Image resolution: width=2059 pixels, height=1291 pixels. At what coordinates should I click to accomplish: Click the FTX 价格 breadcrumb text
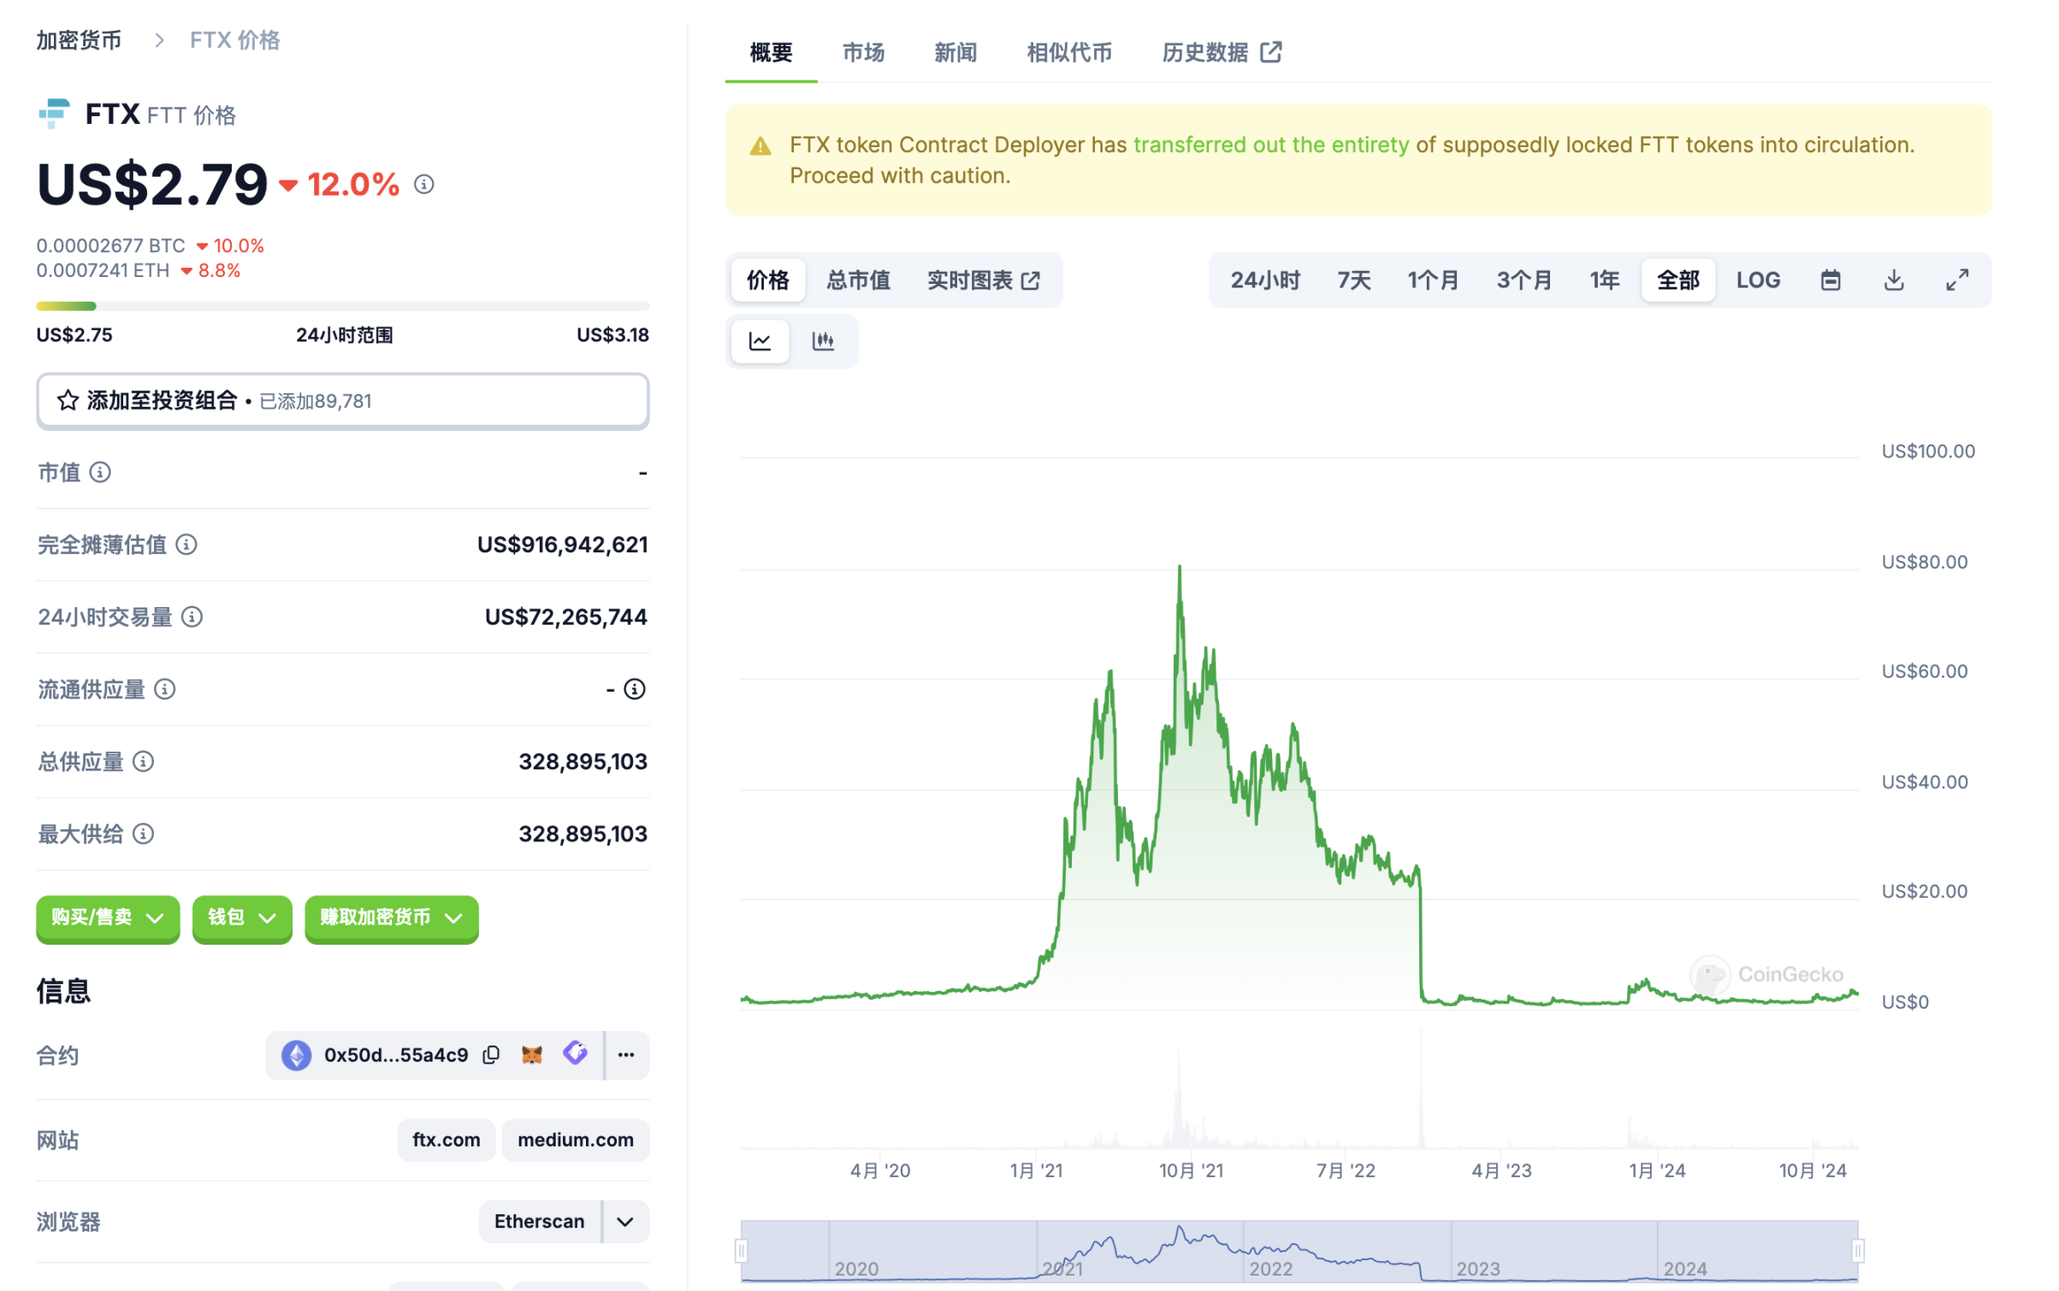(235, 40)
